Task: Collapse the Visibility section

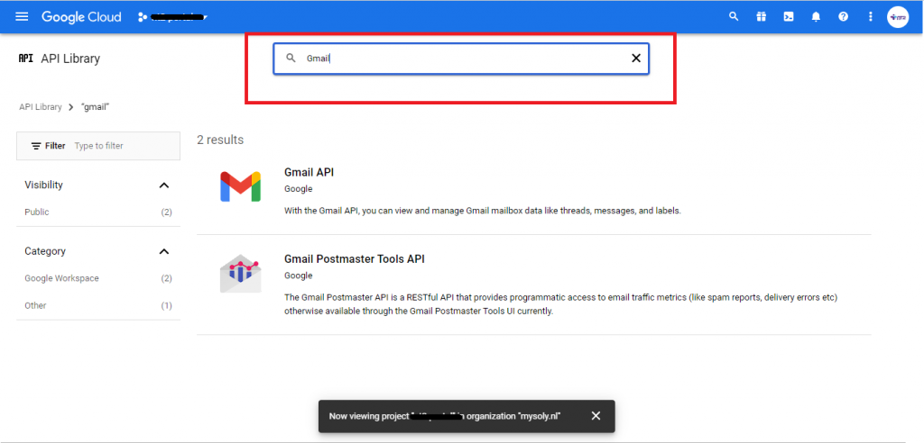Action: 164,185
